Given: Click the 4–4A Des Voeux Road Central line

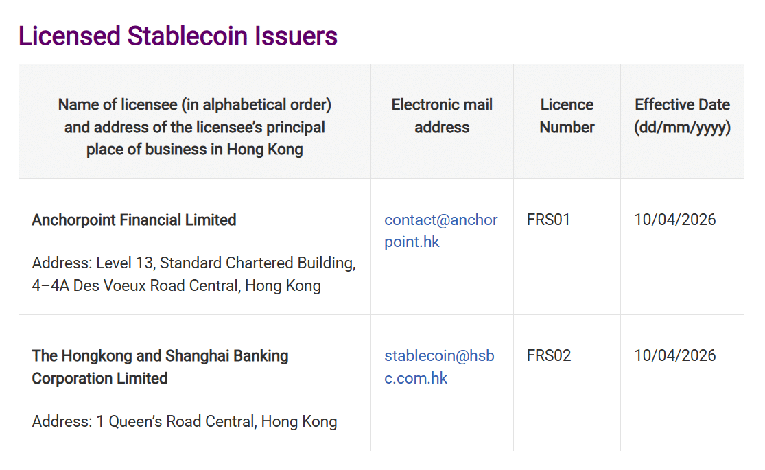Looking at the screenshot, I should coord(176,285).
